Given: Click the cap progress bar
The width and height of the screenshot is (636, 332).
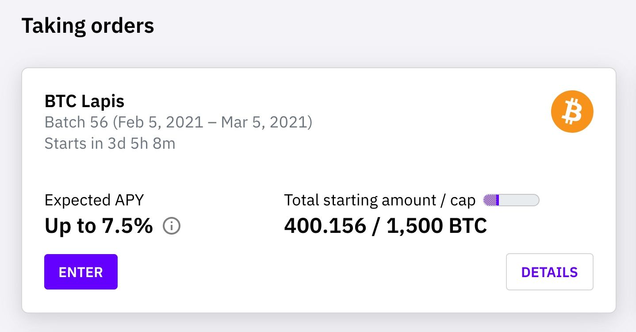Looking at the screenshot, I should tap(511, 200).
